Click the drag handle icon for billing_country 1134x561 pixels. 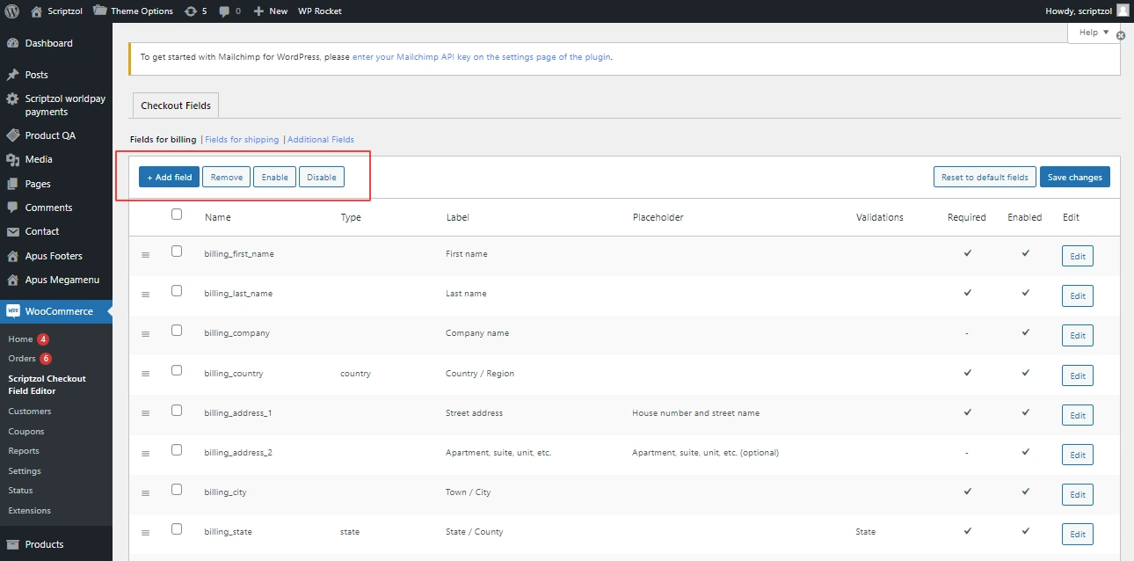pyautogui.click(x=146, y=374)
